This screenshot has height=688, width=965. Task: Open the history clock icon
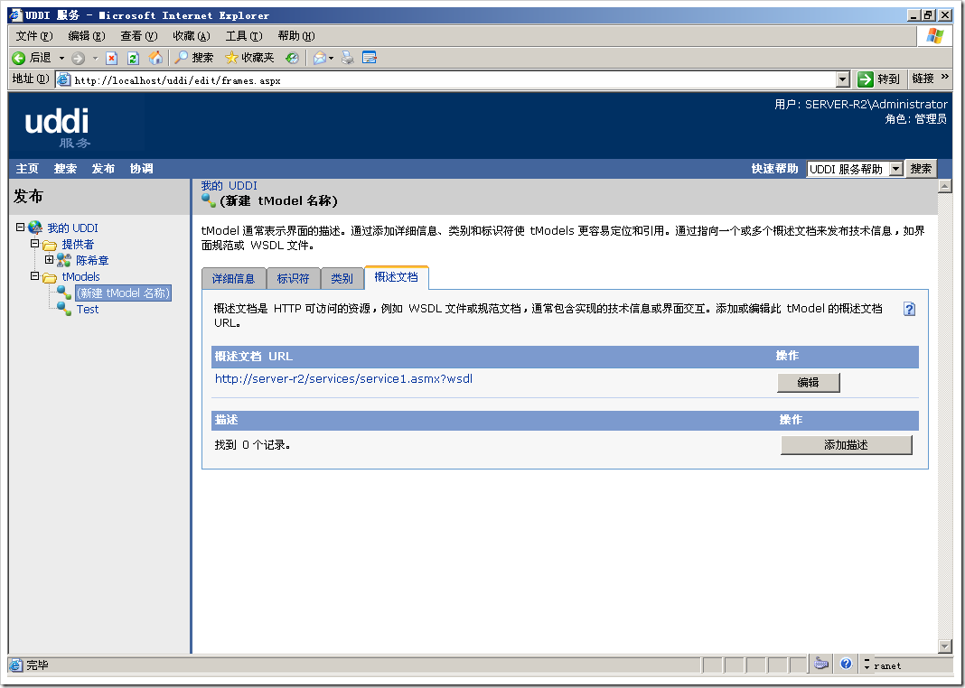tap(292, 58)
